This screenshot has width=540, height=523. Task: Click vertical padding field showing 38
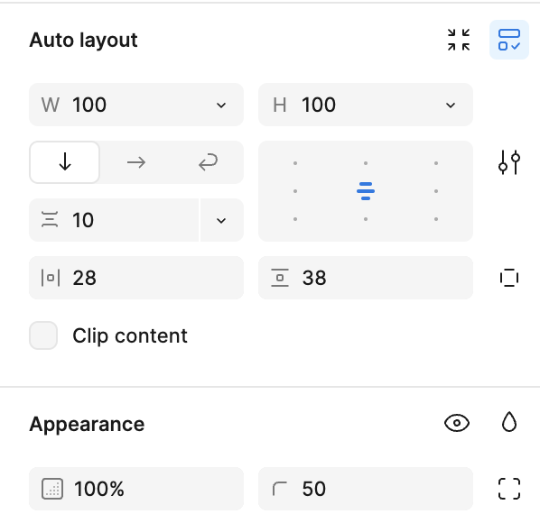(x=366, y=278)
